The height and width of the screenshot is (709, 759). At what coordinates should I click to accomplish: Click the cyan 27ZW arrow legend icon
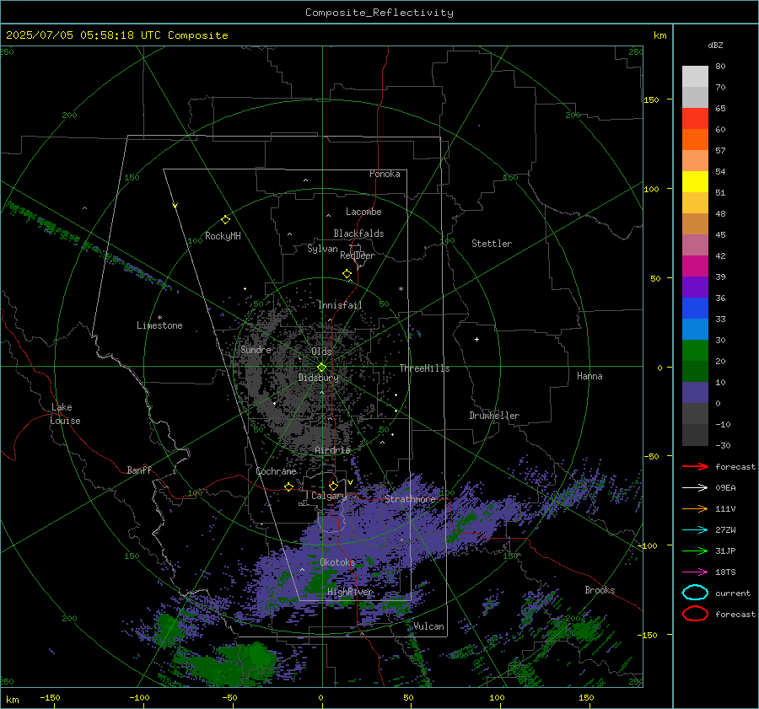(695, 530)
